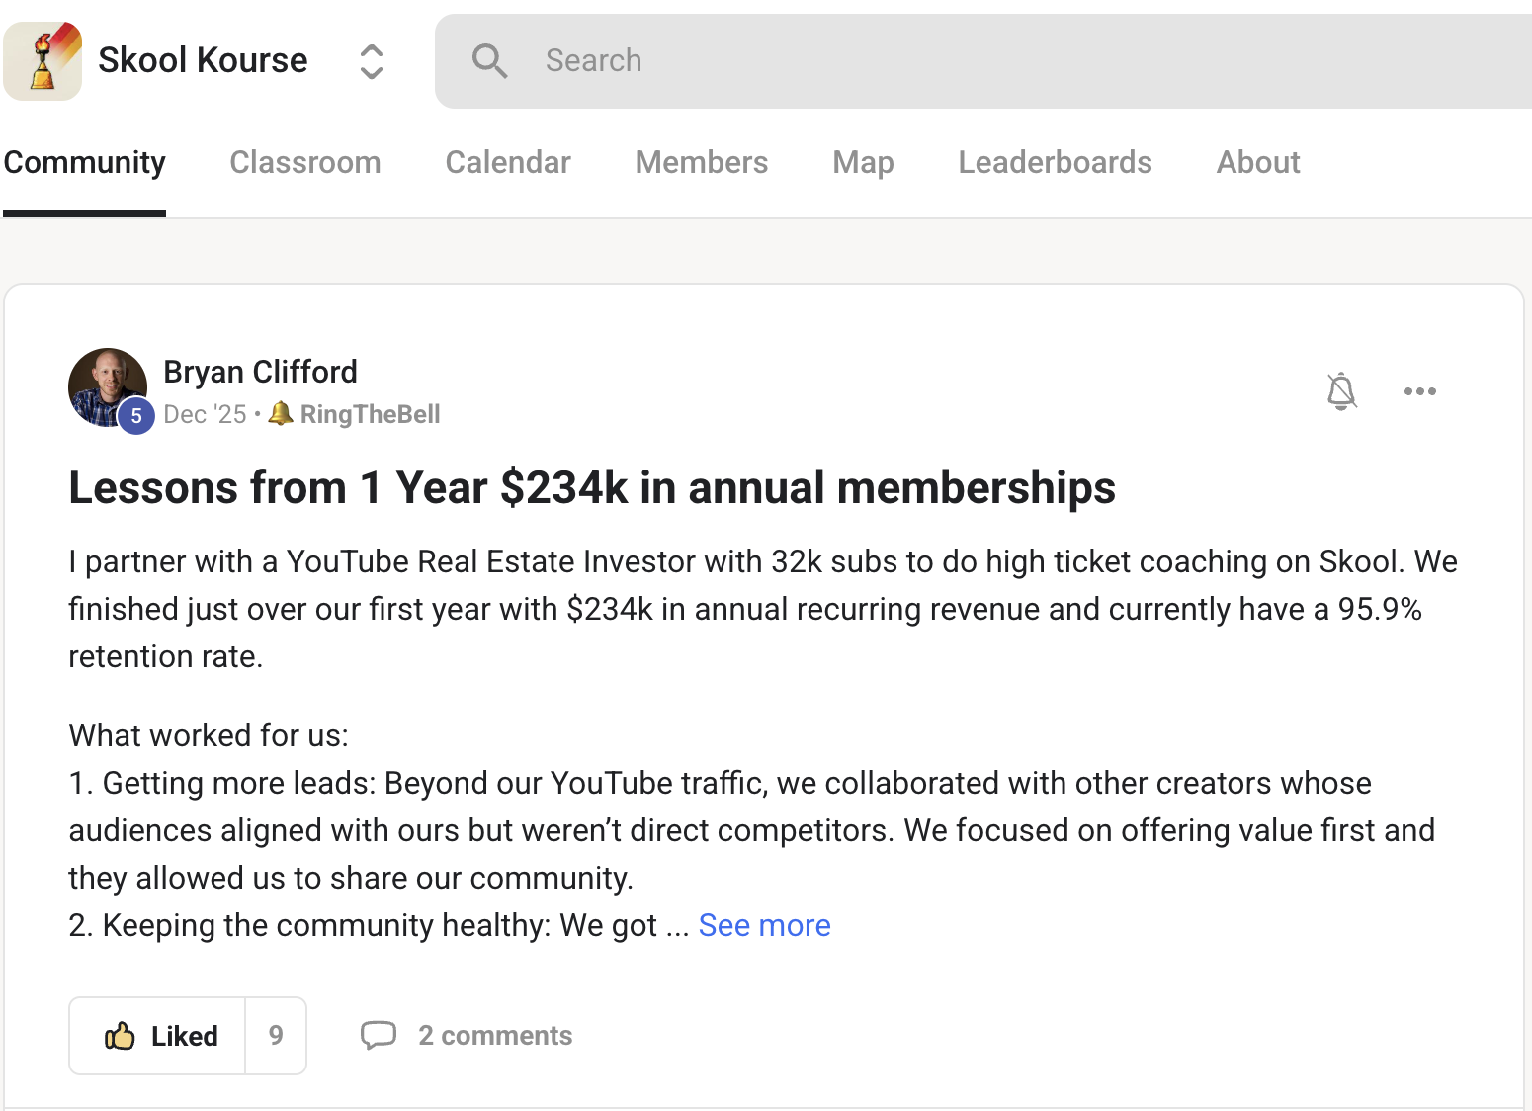The image size is (1532, 1111).
Task: Click the comment bubble icon
Action: pos(379,1035)
